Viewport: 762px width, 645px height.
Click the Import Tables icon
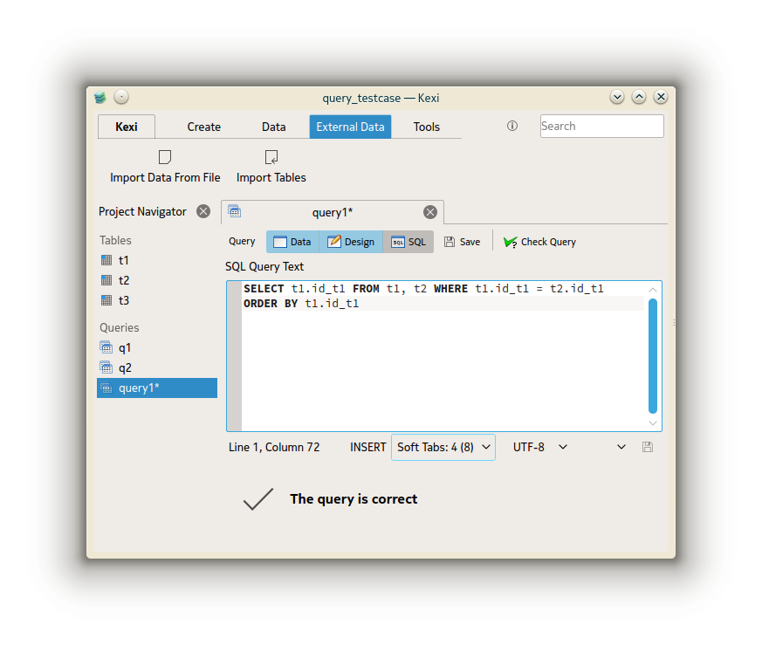[271, 157]
